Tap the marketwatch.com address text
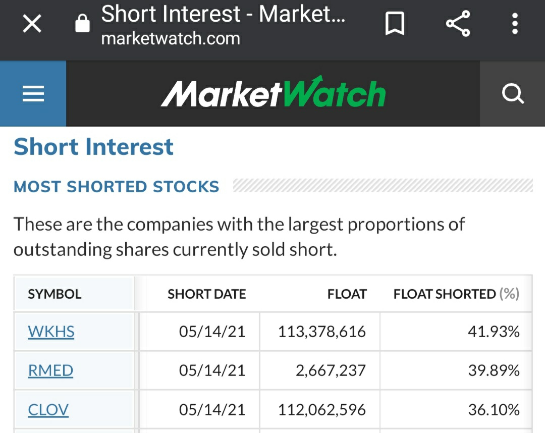This screenshot has height=433, width=545. [x=171, y=39]
